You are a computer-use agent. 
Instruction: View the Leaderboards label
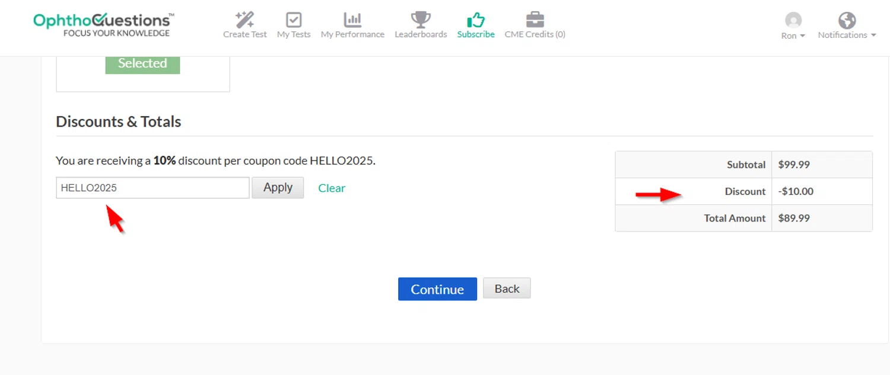point(421,34)
